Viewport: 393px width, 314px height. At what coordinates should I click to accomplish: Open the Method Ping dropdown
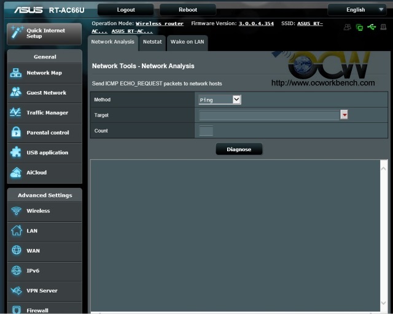click(x=220, y=100)
